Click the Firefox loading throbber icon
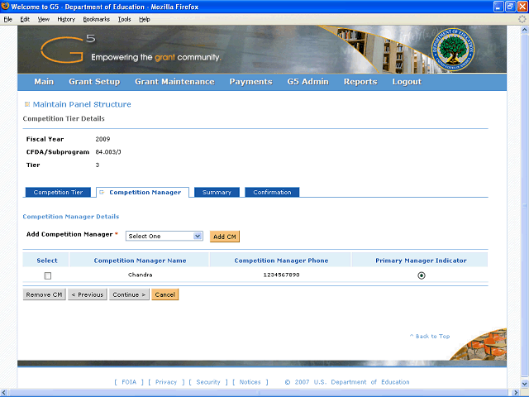The height and width of the screenshot is (397, 529). pyautogui.click(x=522, y=19)
